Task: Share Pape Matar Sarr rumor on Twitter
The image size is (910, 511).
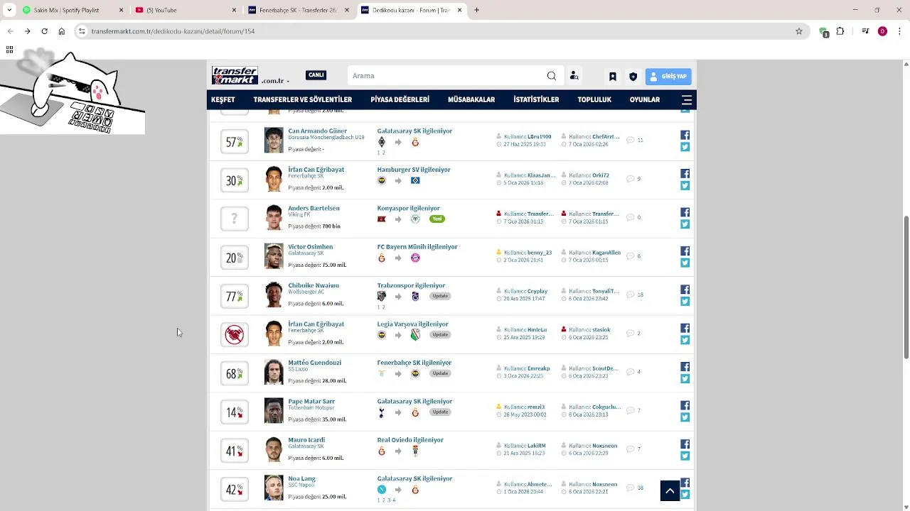Action: point(685,417)
